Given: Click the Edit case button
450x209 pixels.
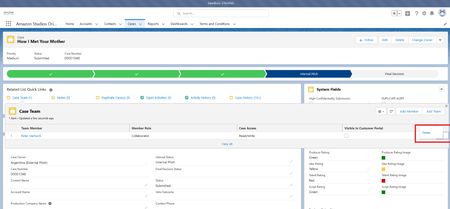Looking at the screenshot, I should [x=385, y=40].
